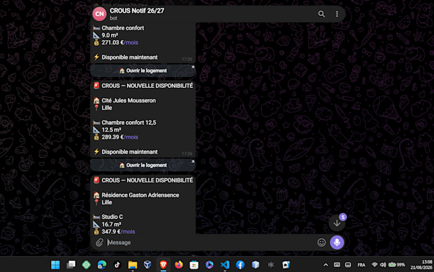Open Clipchamp from the taskbar
The image size is (434, 272).
pos(209,265)
